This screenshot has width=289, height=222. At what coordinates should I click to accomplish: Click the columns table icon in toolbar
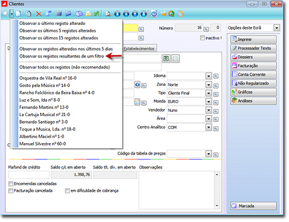click(58, 13)
